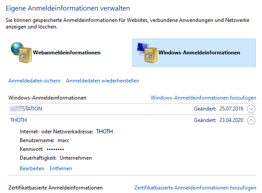Click the Windows-Anmeldeinformationen section header text
Screen dimensions: 262x193
point(47,98)
